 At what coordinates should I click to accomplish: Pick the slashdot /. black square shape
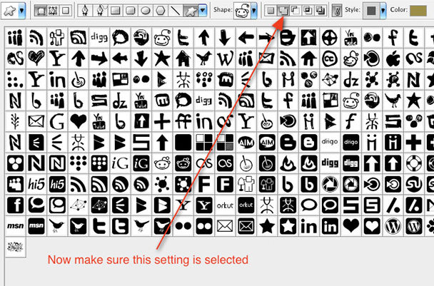click(414, 205)
